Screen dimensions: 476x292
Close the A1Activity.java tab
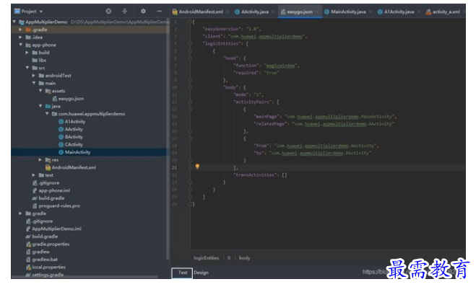click(x=419, y=12)
